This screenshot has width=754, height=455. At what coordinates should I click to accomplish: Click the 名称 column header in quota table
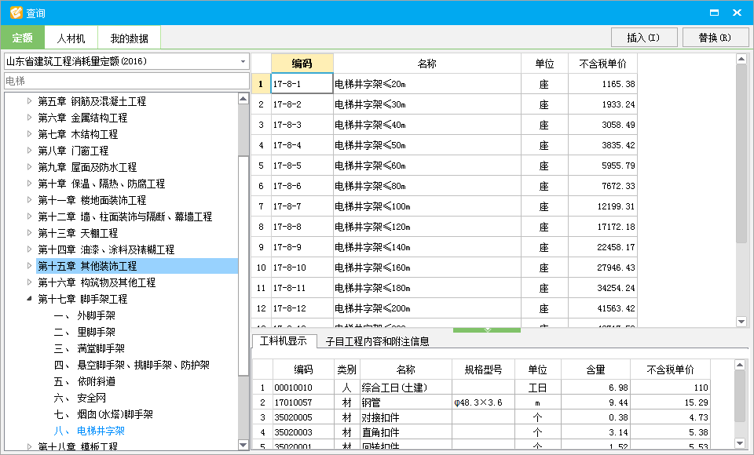click(427, 64)
